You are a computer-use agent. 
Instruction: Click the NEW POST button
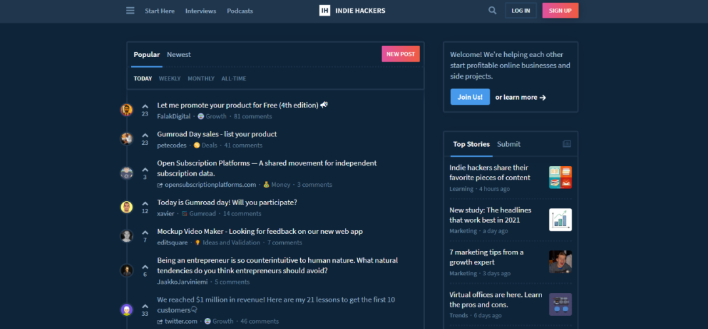[x=401, y=54]
